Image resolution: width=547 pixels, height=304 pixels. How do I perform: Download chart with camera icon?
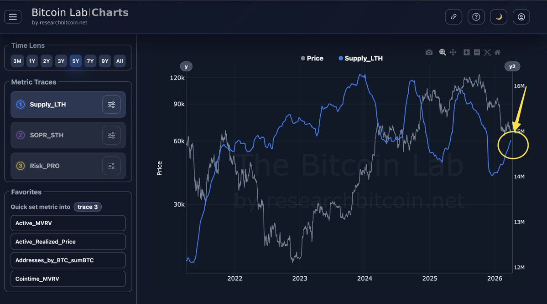(x=429, y=52)
